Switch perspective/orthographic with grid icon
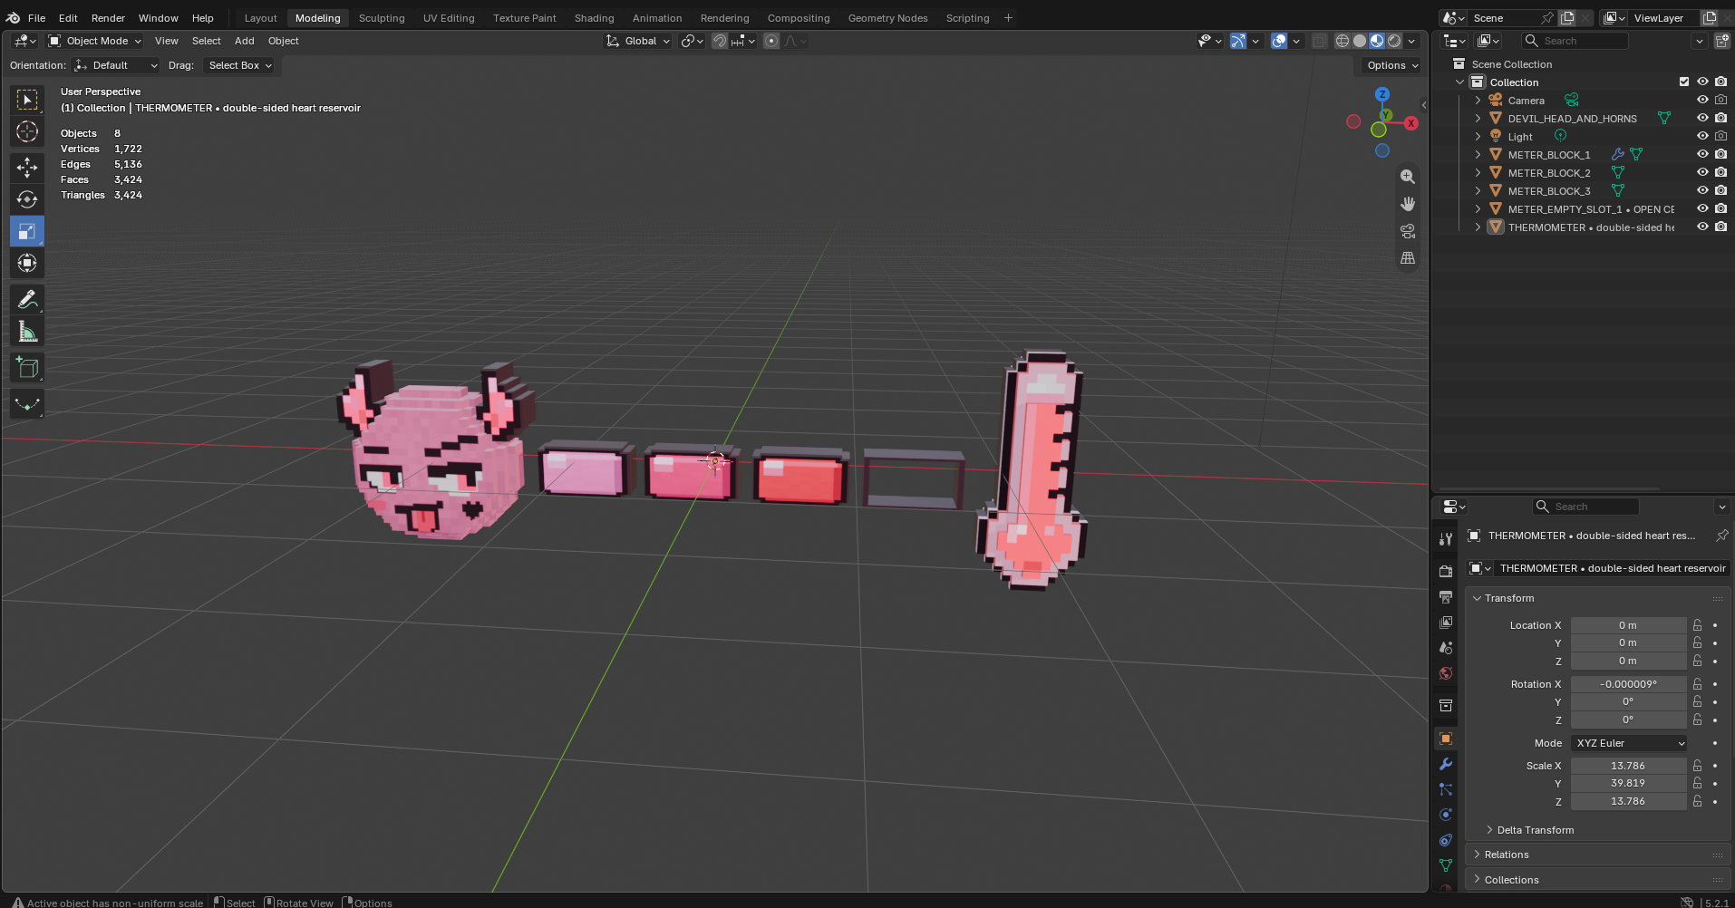The height and width of the screenshot is (908, 1735). (x=1408, y=258)
